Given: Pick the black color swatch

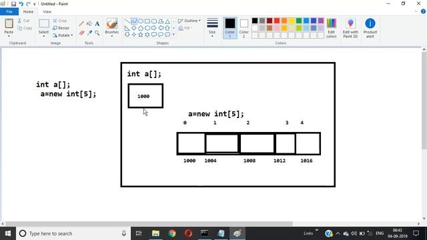Looking at the screenshot, I should (x=255, y=21).
